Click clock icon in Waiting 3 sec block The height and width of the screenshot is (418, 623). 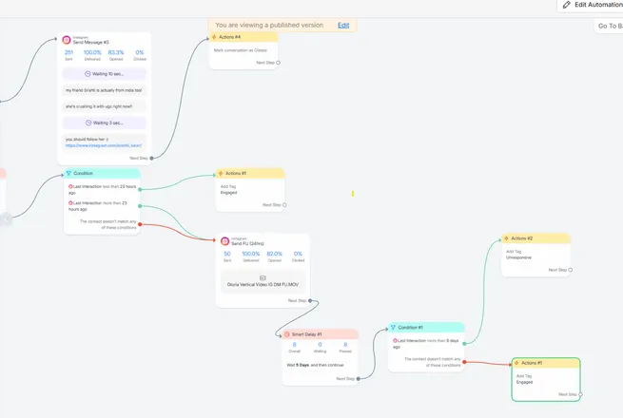pyautogui.click(x=88, y=123)
